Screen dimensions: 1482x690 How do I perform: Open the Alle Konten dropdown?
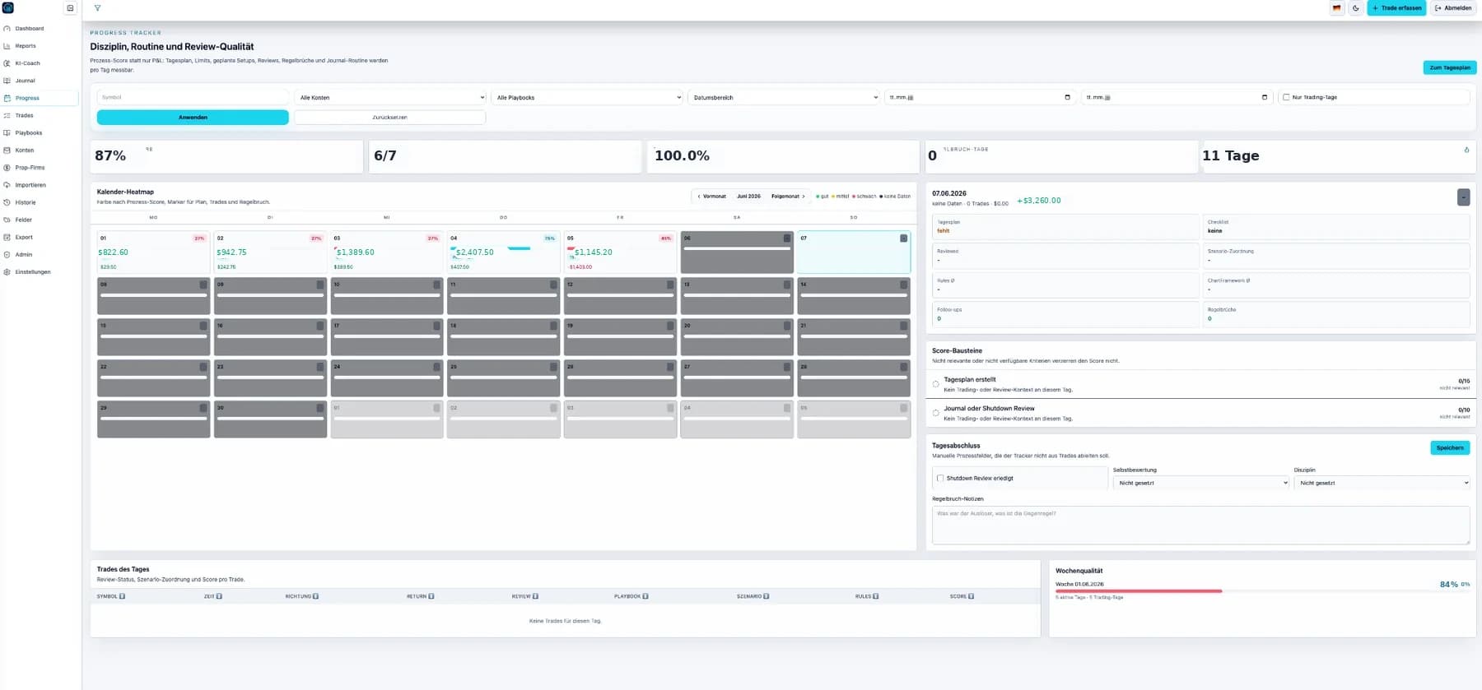tap(390, 97)
